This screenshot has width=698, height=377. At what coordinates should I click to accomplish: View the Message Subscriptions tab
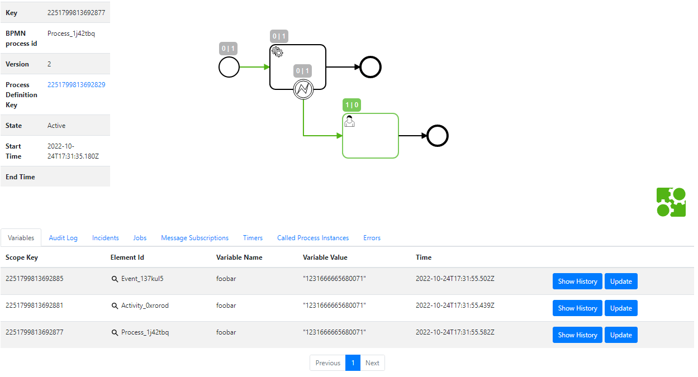tap(194, 237)
